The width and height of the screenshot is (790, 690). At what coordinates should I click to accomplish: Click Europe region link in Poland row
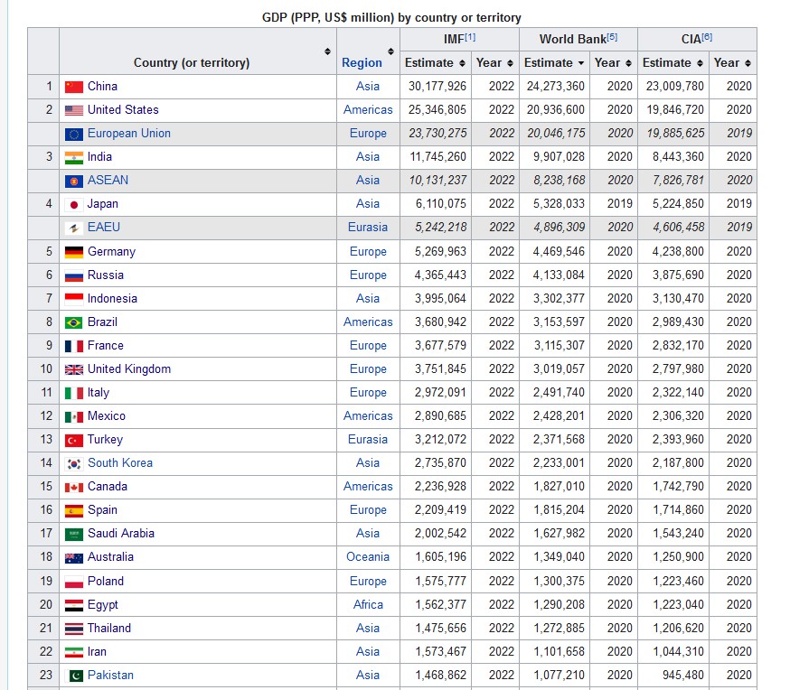point(368,582)
